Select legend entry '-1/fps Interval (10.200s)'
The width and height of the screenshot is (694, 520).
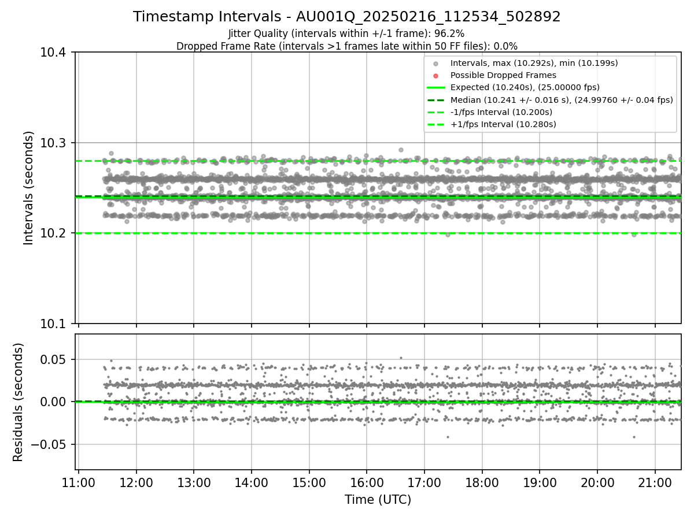pos(501,112)
